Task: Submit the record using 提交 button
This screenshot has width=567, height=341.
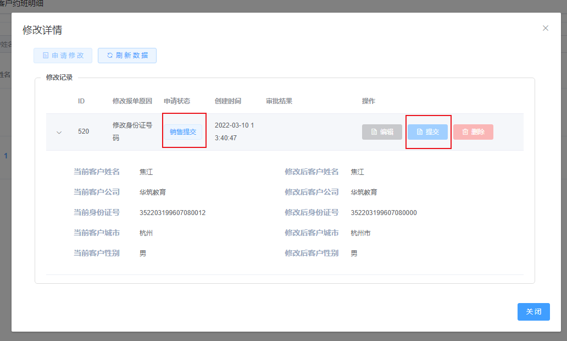Action: click(427, 132)
